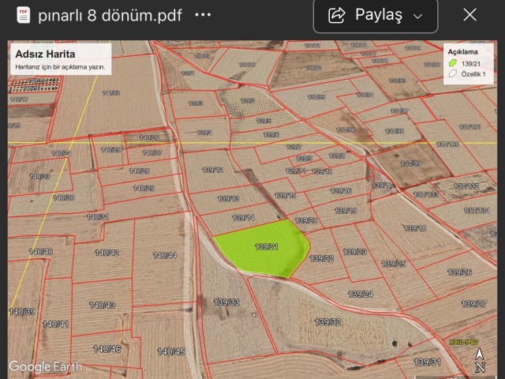Click parcel label 140/27
This screenshot has height=379, width=505.
pos(152,152)
